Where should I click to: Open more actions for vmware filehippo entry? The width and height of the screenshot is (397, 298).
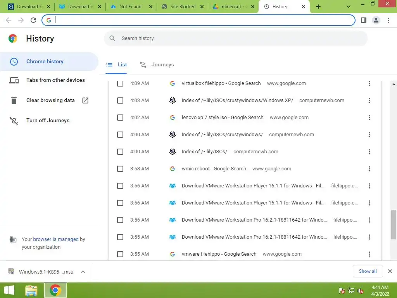(369, 254)
